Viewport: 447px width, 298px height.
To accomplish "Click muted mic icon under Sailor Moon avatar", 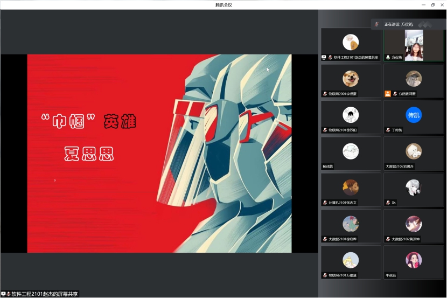I will coord(325,275).
